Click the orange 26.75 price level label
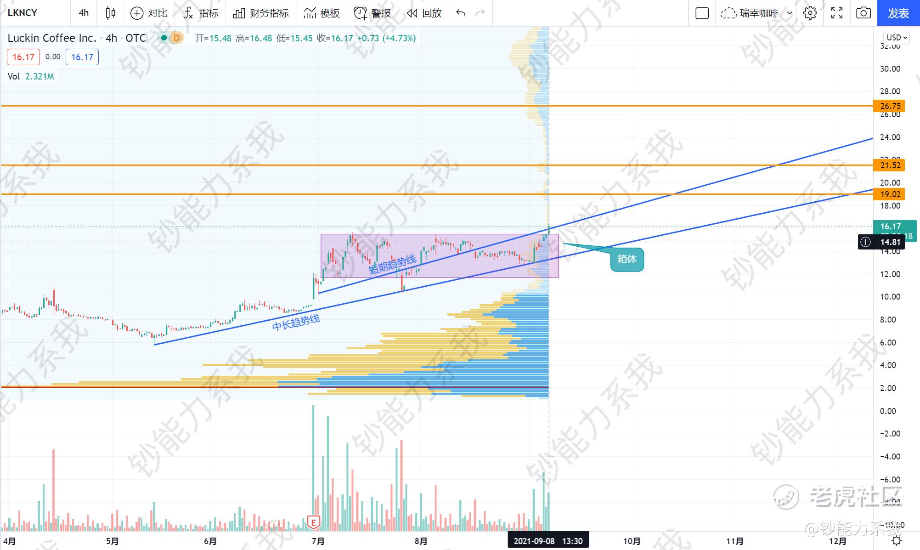Viewport: 920px width, 550px height. tap(890, 106)
